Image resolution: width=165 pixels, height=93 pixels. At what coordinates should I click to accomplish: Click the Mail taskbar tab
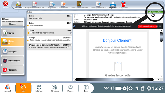[x=23, y=88]
